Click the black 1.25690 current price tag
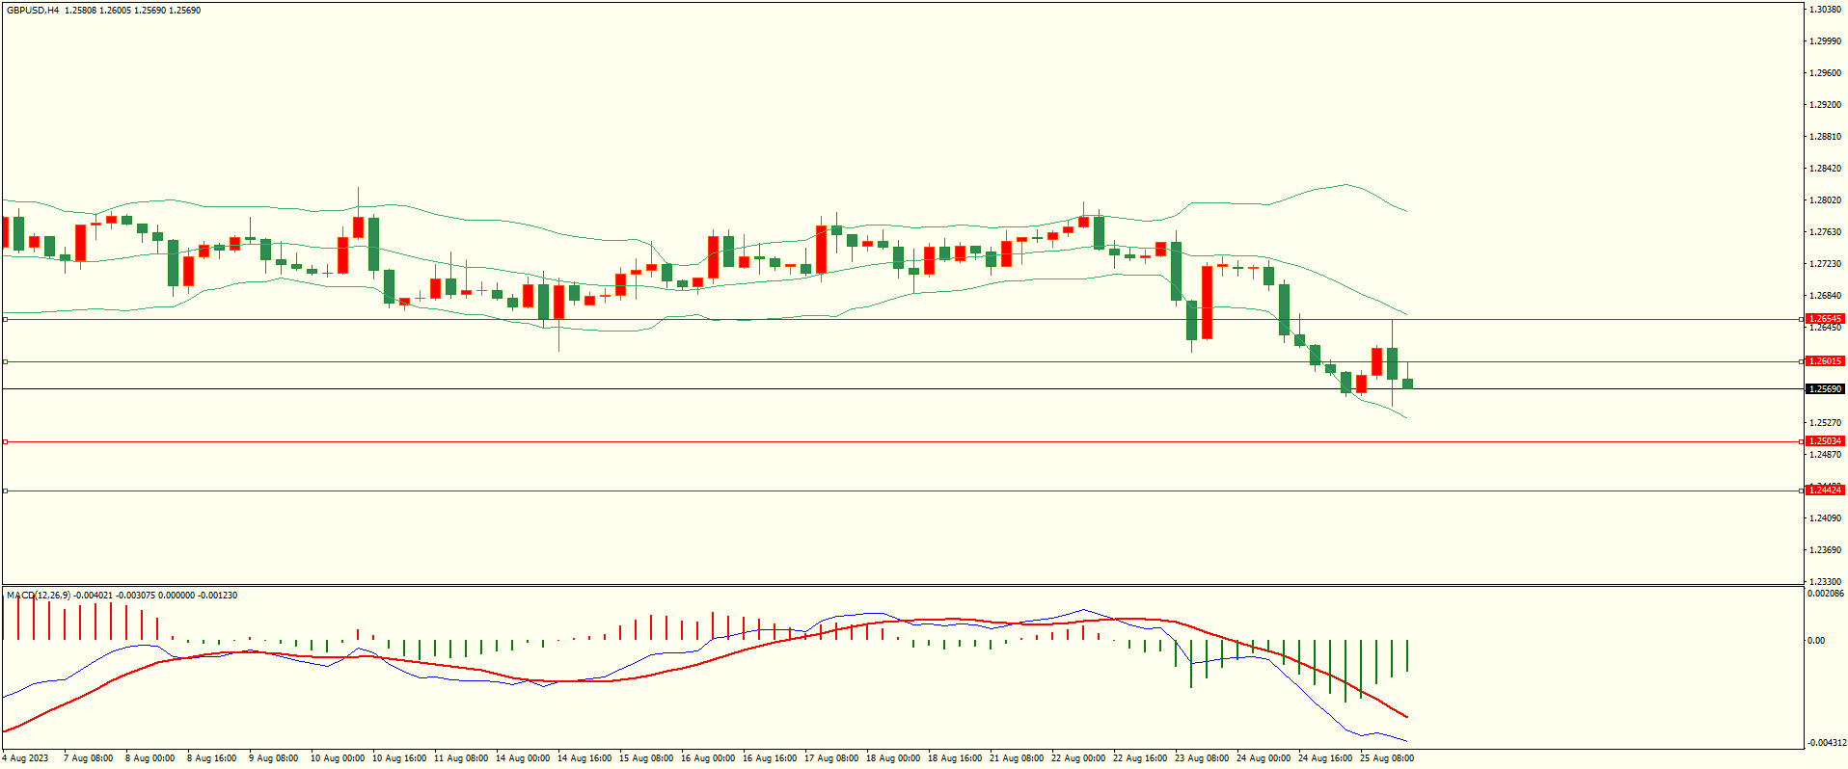1848x769 pixels. pos(1824,389)
